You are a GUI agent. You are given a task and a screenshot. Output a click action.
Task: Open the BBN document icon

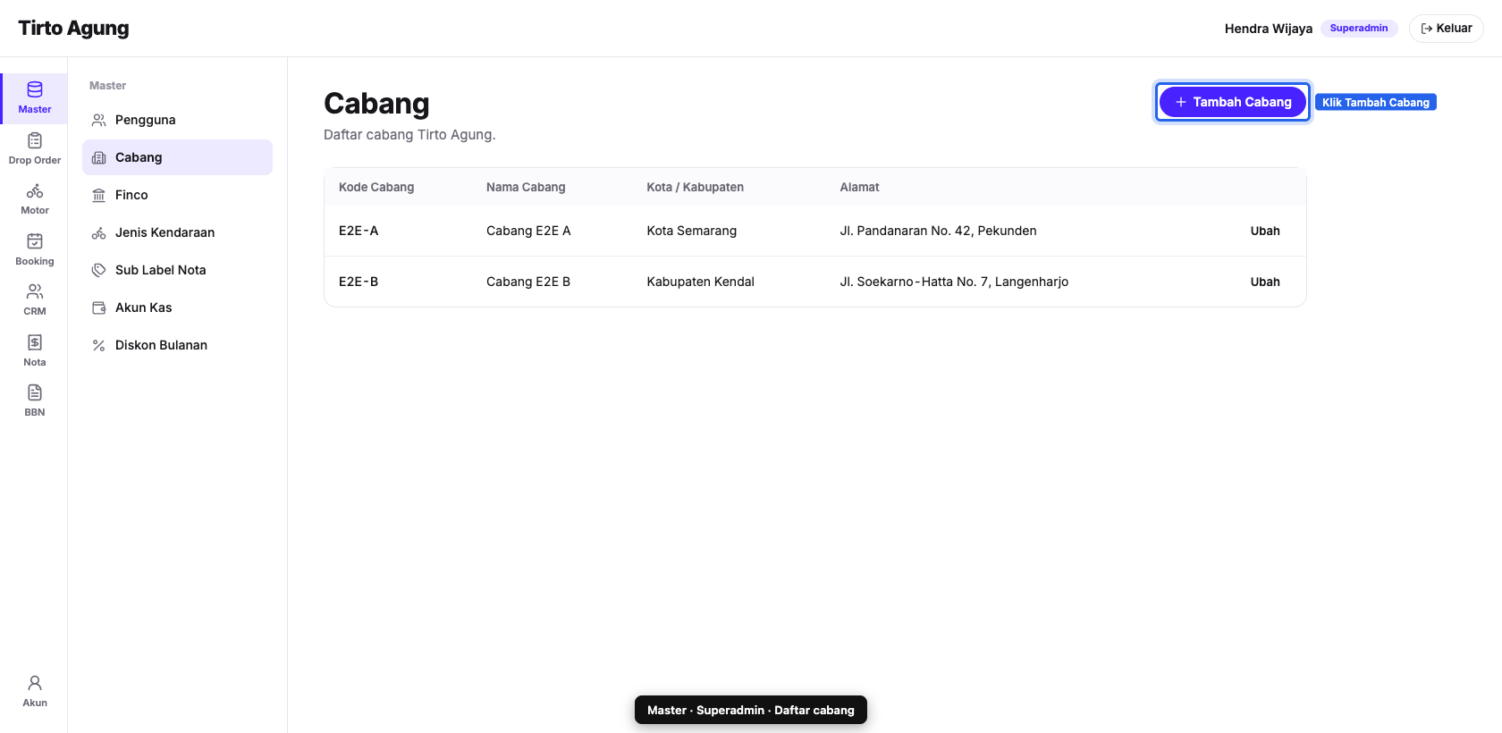35,392
